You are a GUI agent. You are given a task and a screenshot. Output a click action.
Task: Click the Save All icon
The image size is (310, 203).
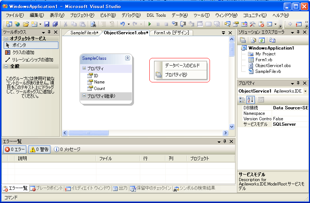click(x=55, y=24)
